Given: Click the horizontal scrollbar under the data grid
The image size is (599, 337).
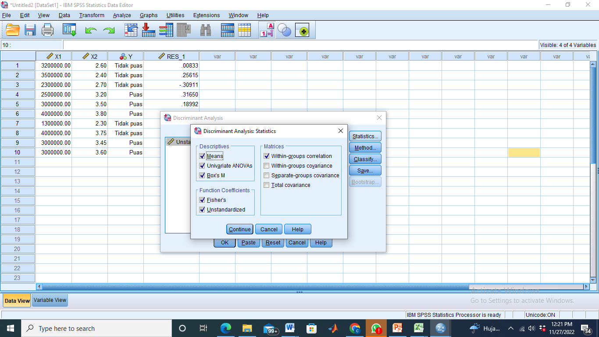Looking at the screenshot, I should click(x=263, y=287).
